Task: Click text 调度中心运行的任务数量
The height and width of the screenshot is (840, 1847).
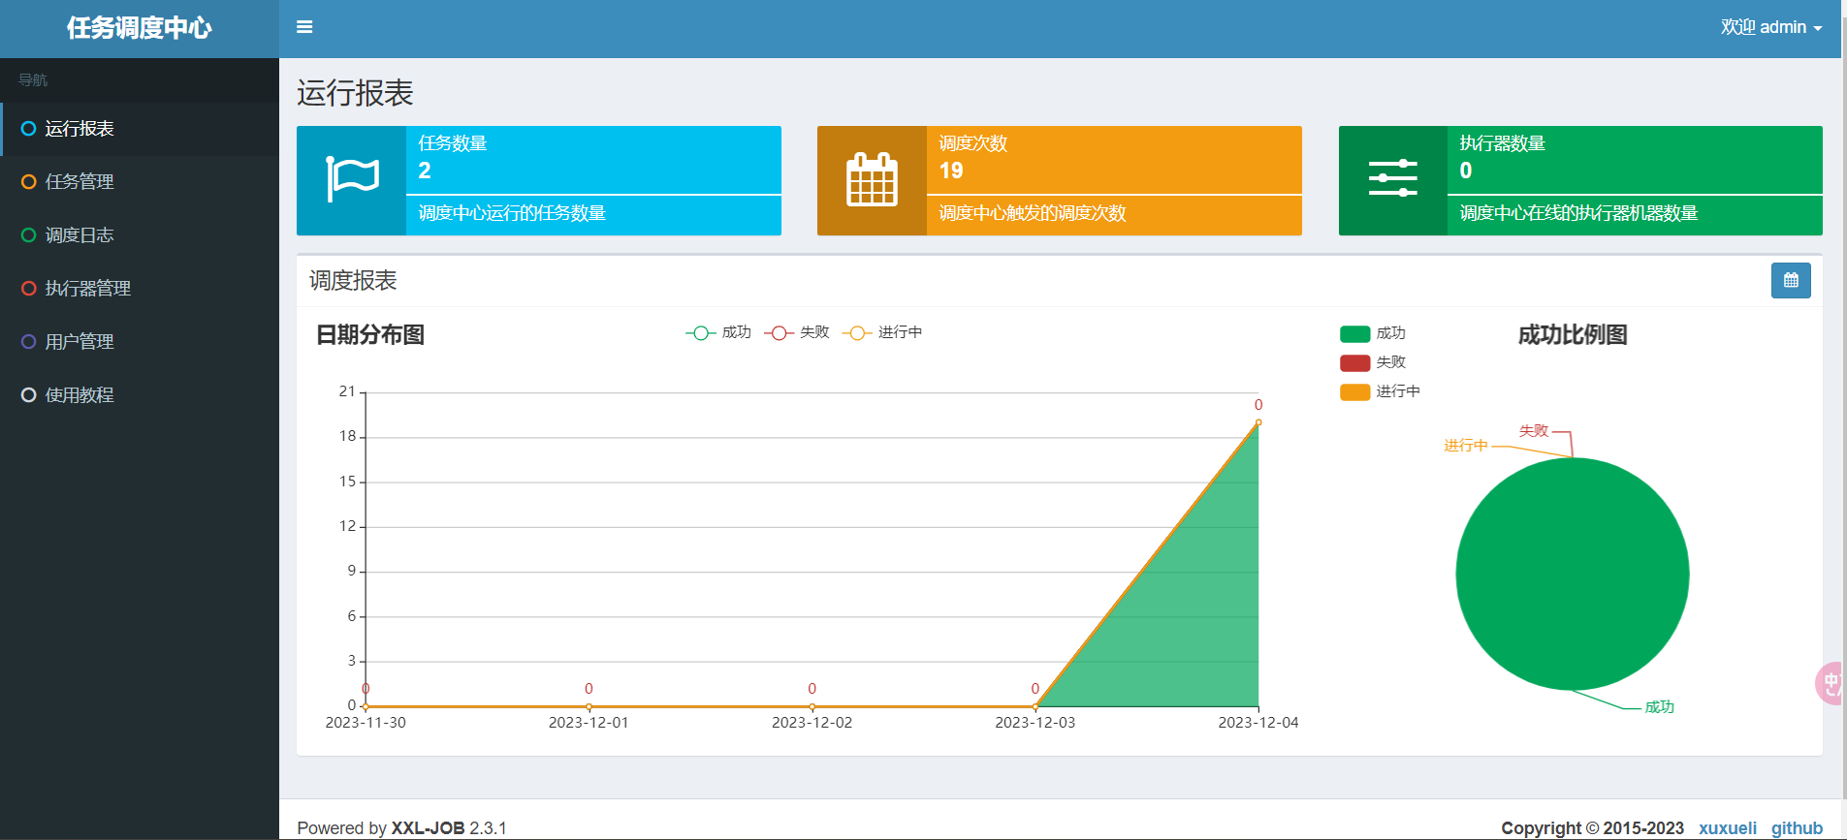Action: click(x=512, y=213)
